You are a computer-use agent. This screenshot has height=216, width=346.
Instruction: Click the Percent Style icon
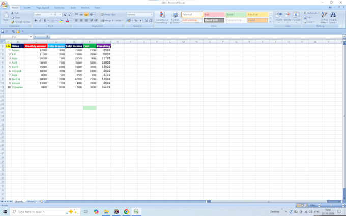point(136,20)
